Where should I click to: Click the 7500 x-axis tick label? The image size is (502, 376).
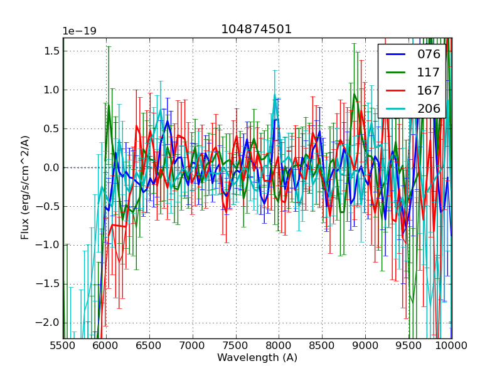(x=235, y=345)
